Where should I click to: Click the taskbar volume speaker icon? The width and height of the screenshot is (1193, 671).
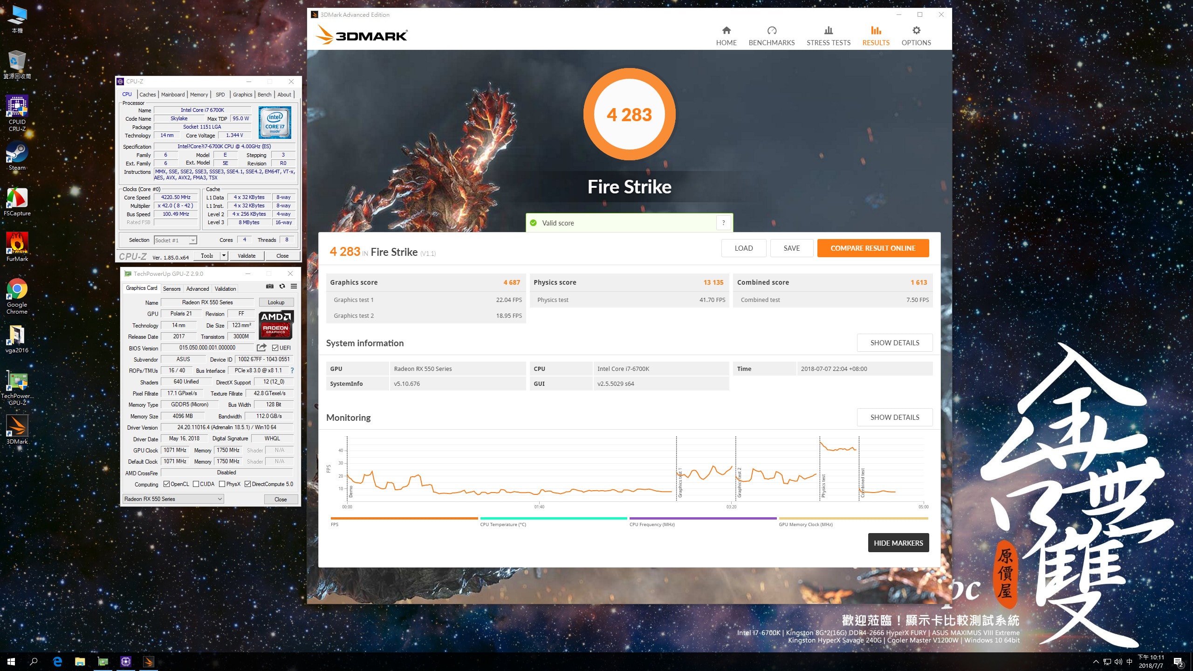tap(1118, 662)
